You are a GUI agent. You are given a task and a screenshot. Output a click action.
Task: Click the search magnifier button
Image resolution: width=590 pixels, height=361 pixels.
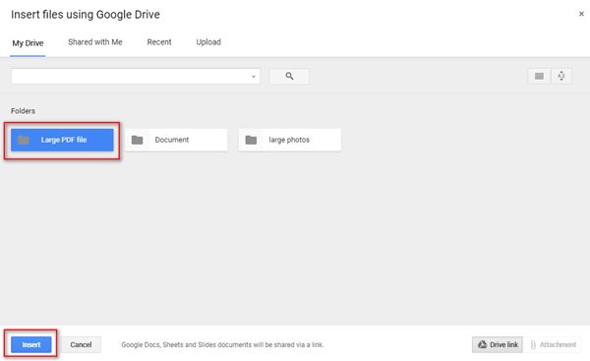(x=289, y=77)
